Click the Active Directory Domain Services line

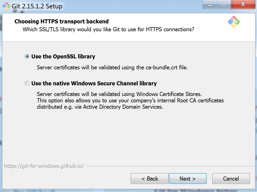point(100,107)
